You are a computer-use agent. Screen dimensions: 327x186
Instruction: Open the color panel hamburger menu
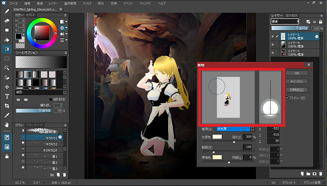(65, 15)
